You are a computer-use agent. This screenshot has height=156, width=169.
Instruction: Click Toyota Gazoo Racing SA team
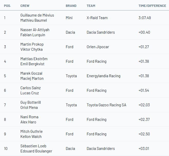pos(106,105)
